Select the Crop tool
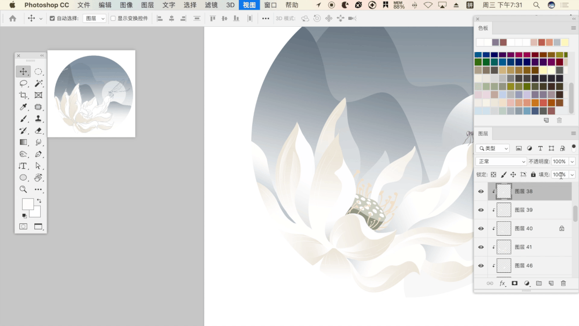 (23, 95)
